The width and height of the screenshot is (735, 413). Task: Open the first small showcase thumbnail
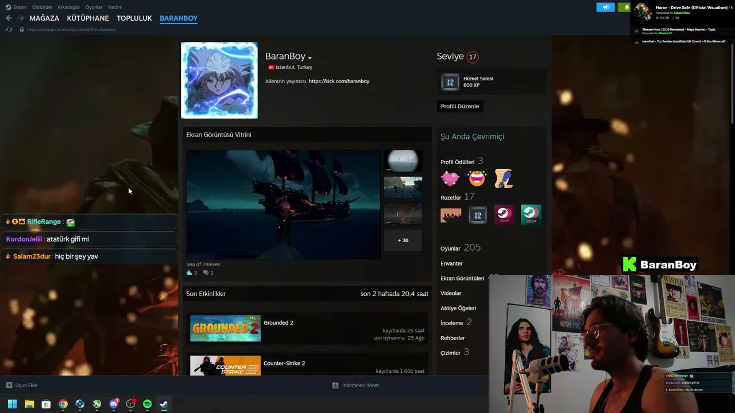click(403, 161)
